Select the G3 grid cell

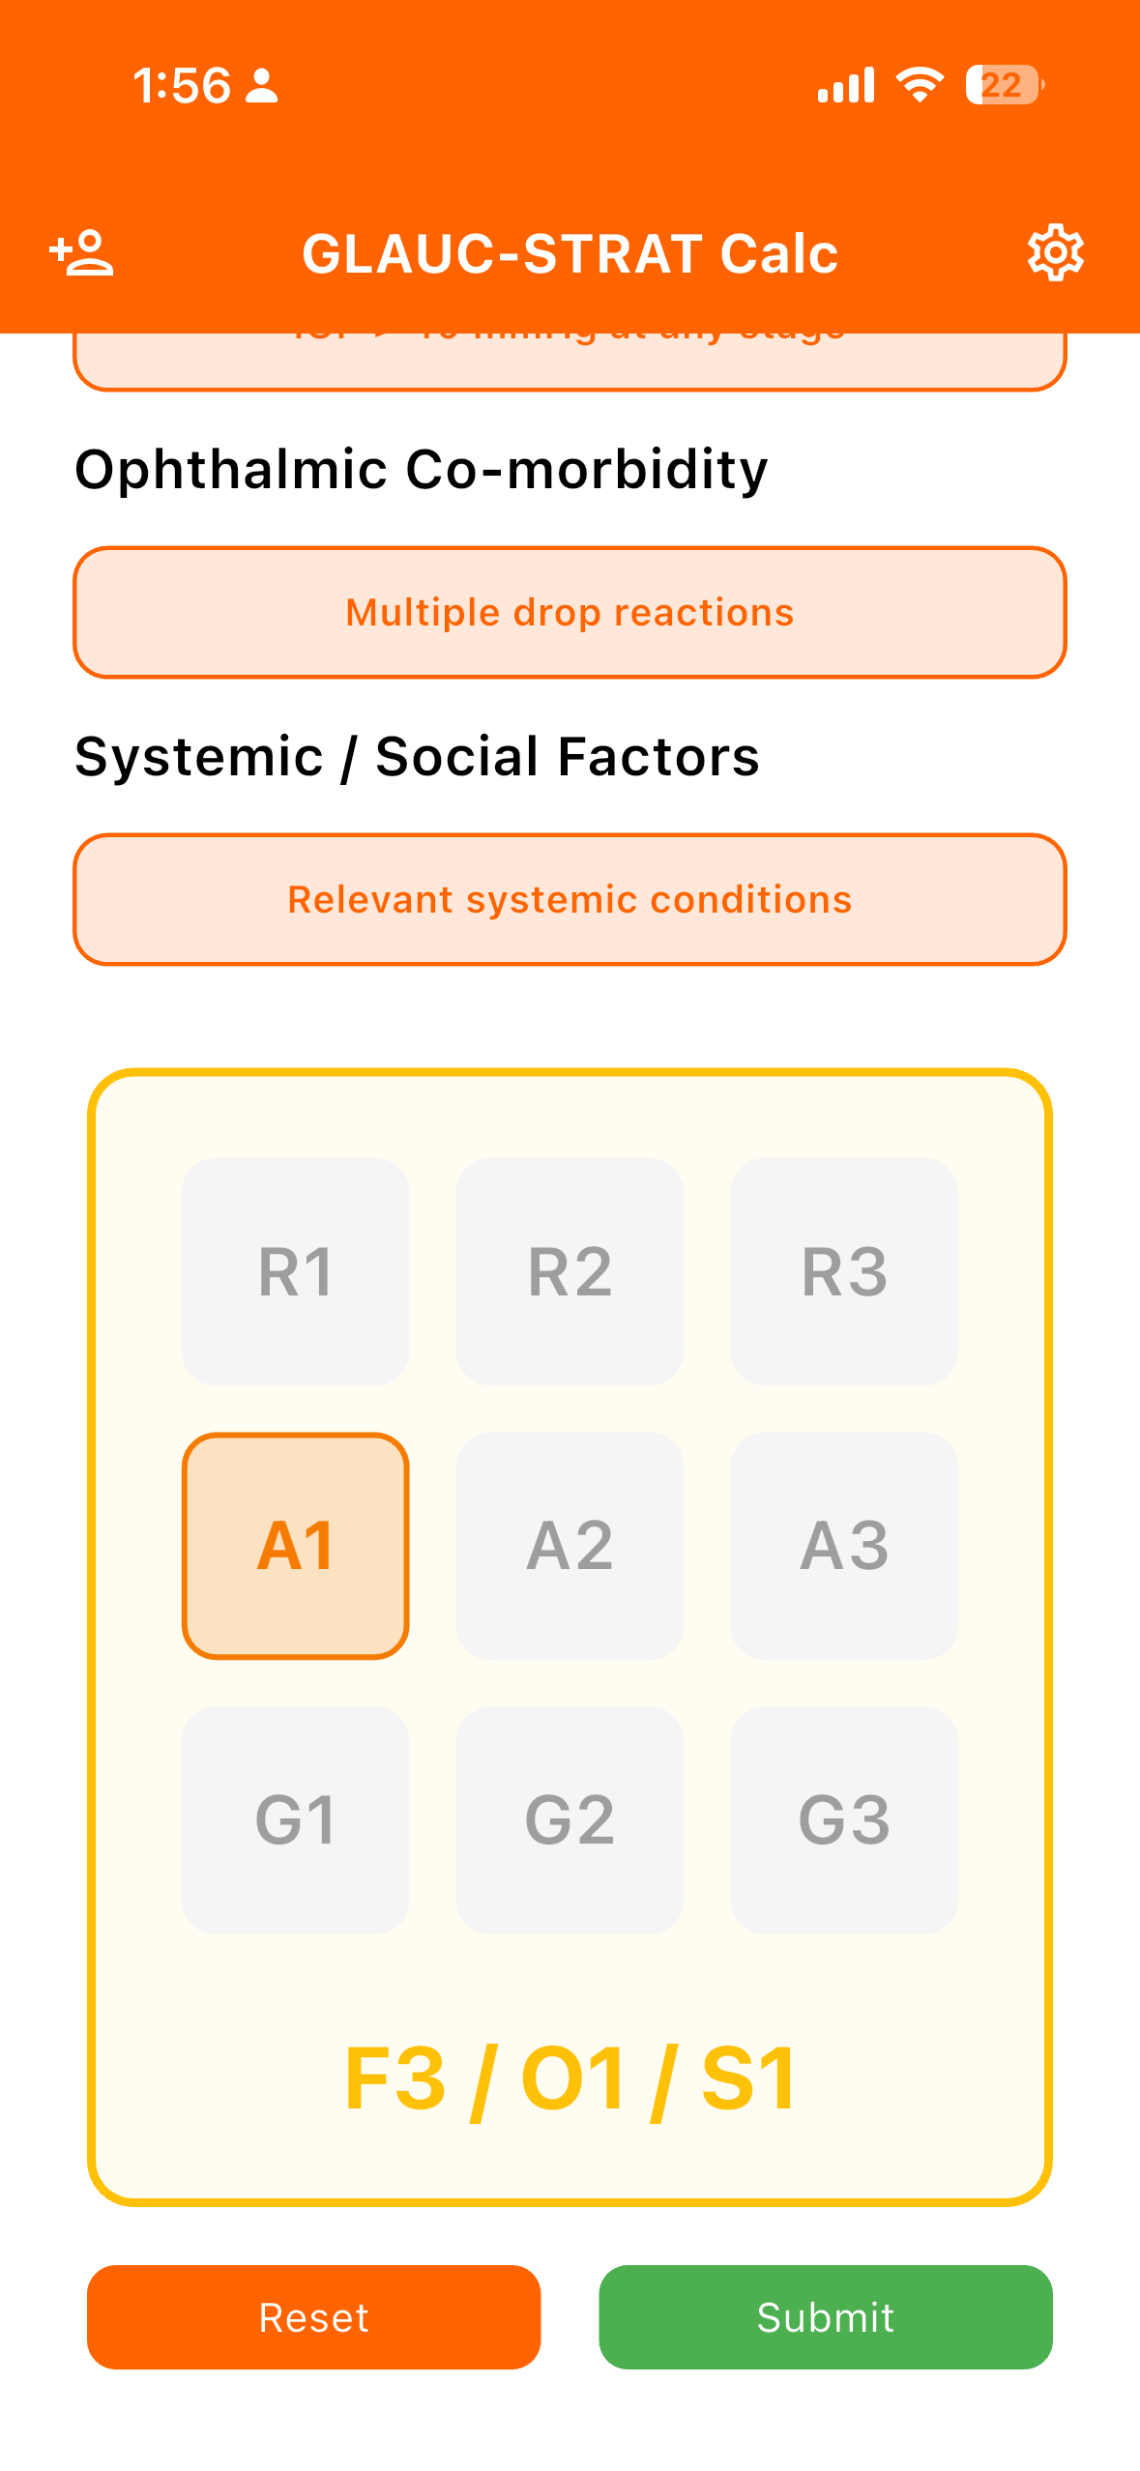click(x=844, y=1819)
